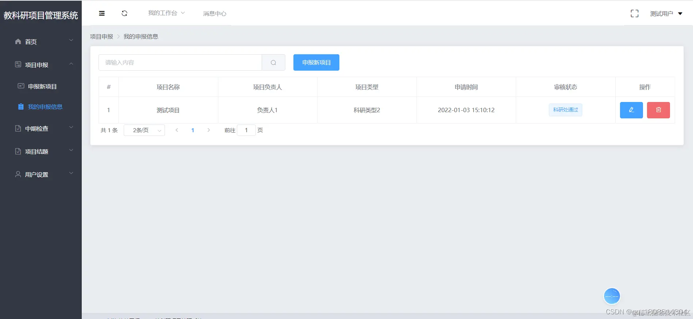Viewport: 693px width, 319px height.
Task: Open the 我的工作台 dropdown
Action: (x=166, y=13)
